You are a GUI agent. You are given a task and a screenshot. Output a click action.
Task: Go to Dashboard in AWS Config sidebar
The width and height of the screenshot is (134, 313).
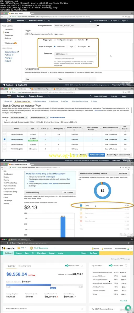click(9, 30)
